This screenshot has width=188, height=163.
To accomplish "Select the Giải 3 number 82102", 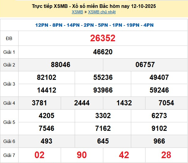I will pos(46,77).
